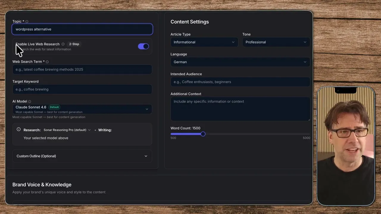Click the info icon left of Research label
The width and height of the screenshot is (381, 214).
point(18,130)
